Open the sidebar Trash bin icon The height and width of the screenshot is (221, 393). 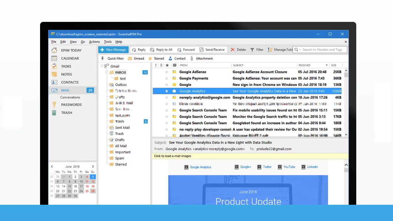[54, 113]
